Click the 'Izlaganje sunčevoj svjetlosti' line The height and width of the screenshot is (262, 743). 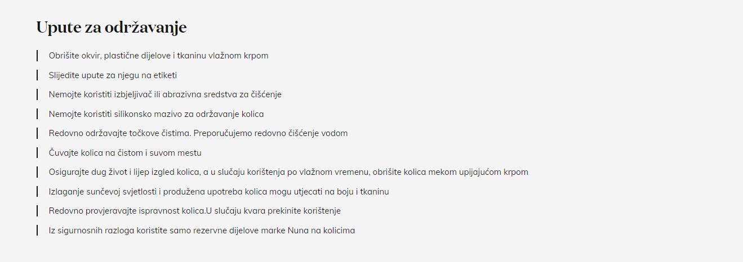219,192
